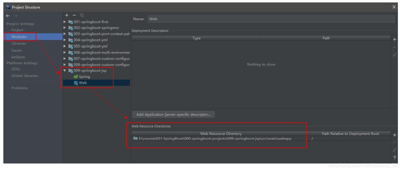The width and height of the screenshot is (400, 171).
Task: Select the webapp resource directory path row
Action: point(221,139)
